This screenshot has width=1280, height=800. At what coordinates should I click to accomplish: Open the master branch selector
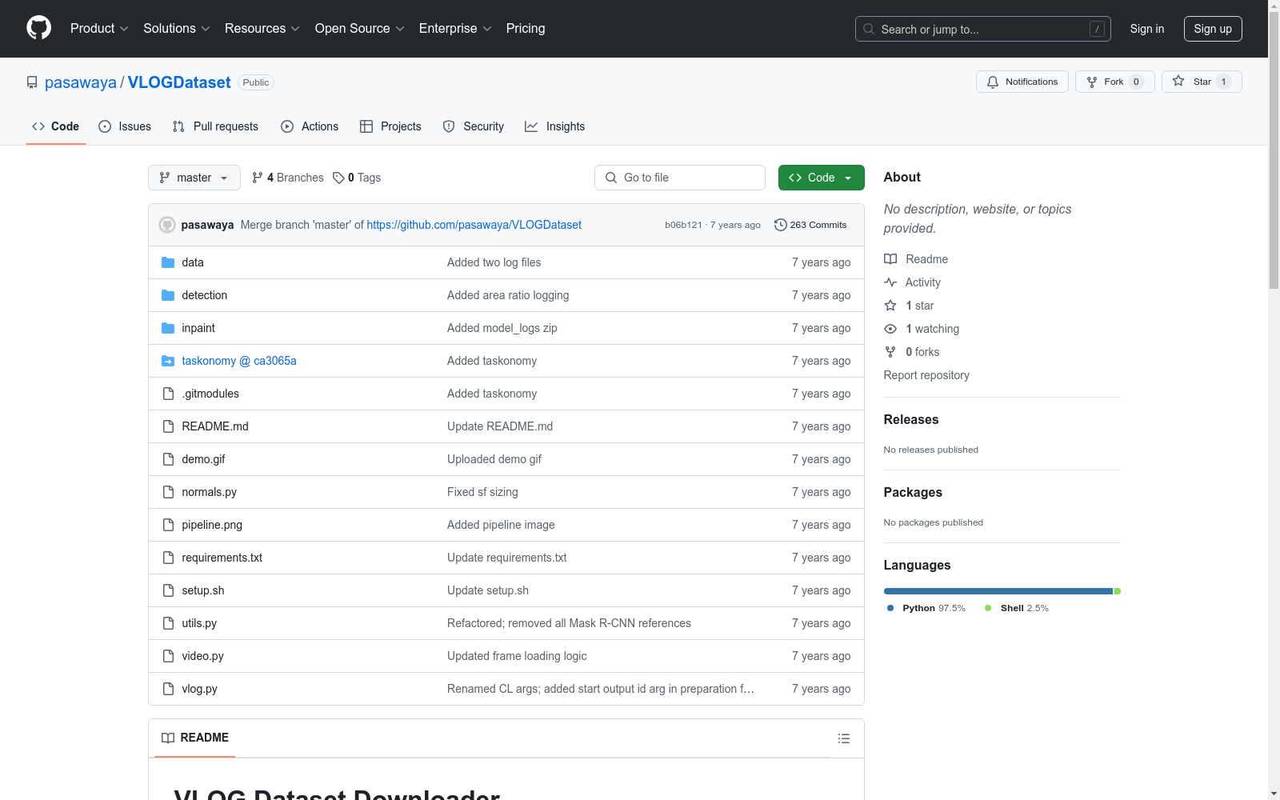coord(194,178)
